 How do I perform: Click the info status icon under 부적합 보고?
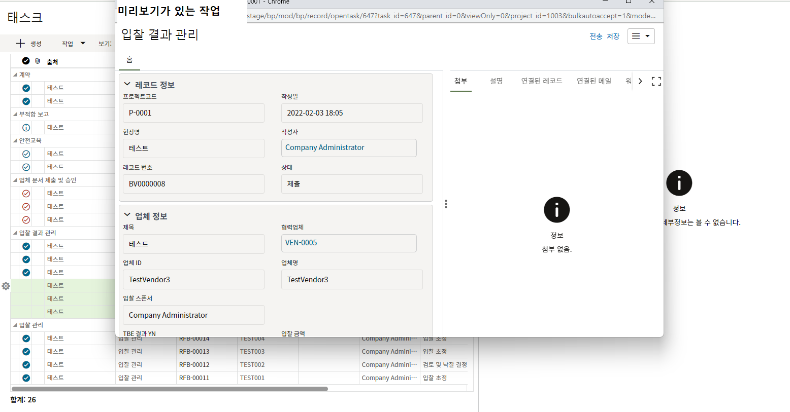26,128
